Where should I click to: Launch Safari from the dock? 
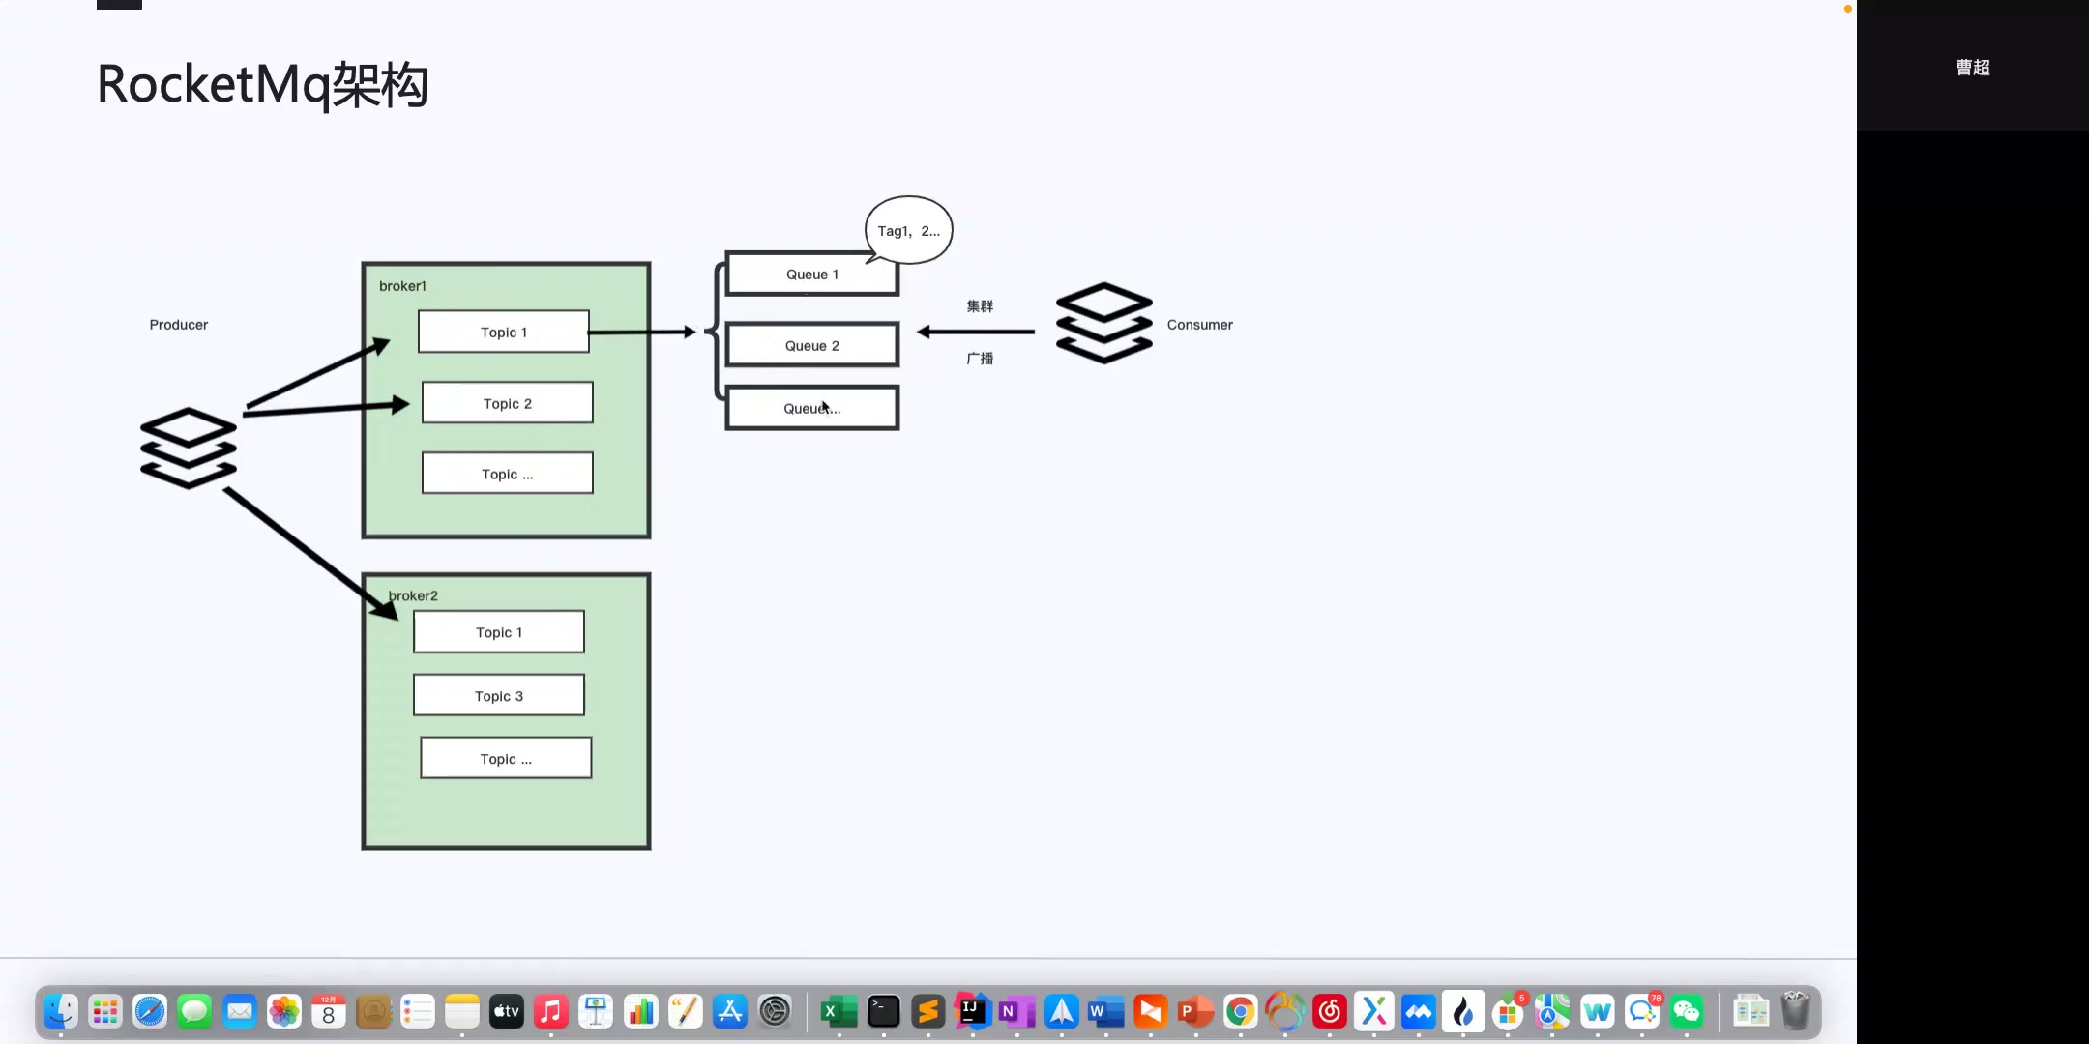click(150, 1012)
